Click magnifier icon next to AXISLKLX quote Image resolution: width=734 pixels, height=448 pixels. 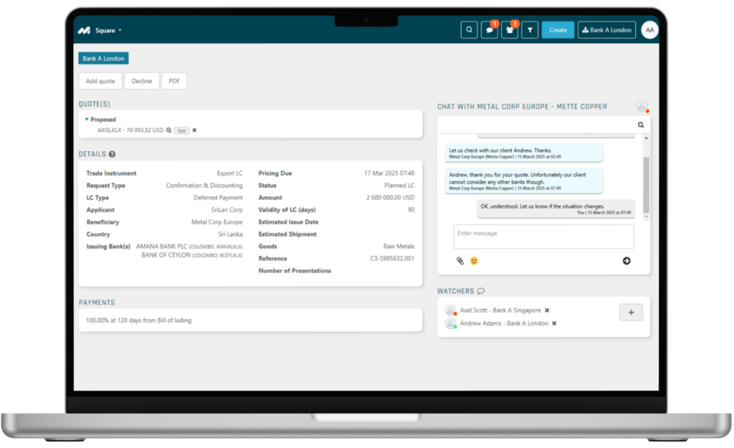(169, 130)
